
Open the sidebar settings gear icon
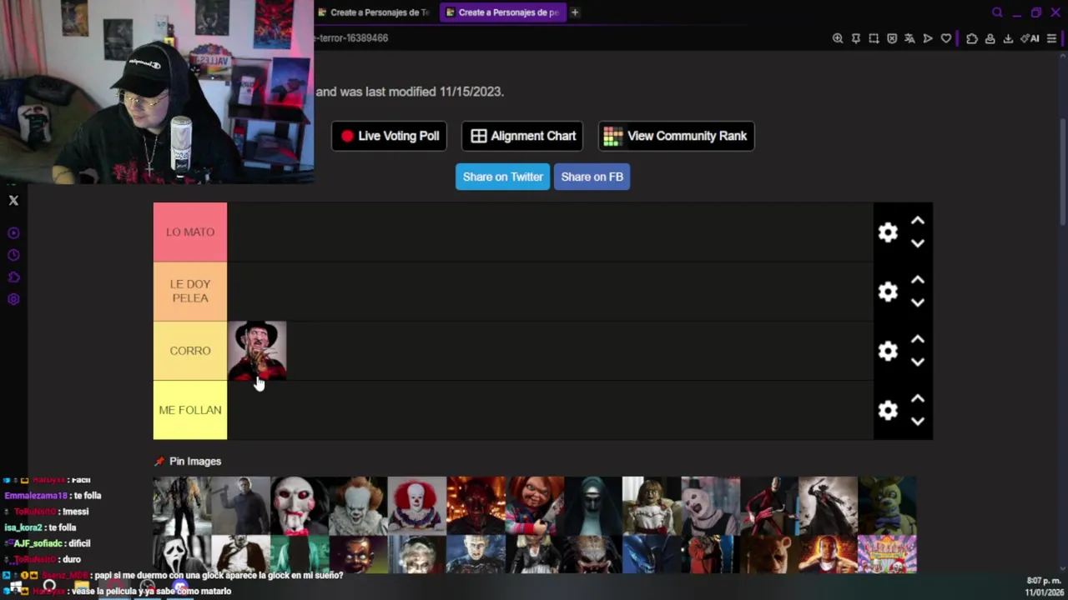(13, 300)
